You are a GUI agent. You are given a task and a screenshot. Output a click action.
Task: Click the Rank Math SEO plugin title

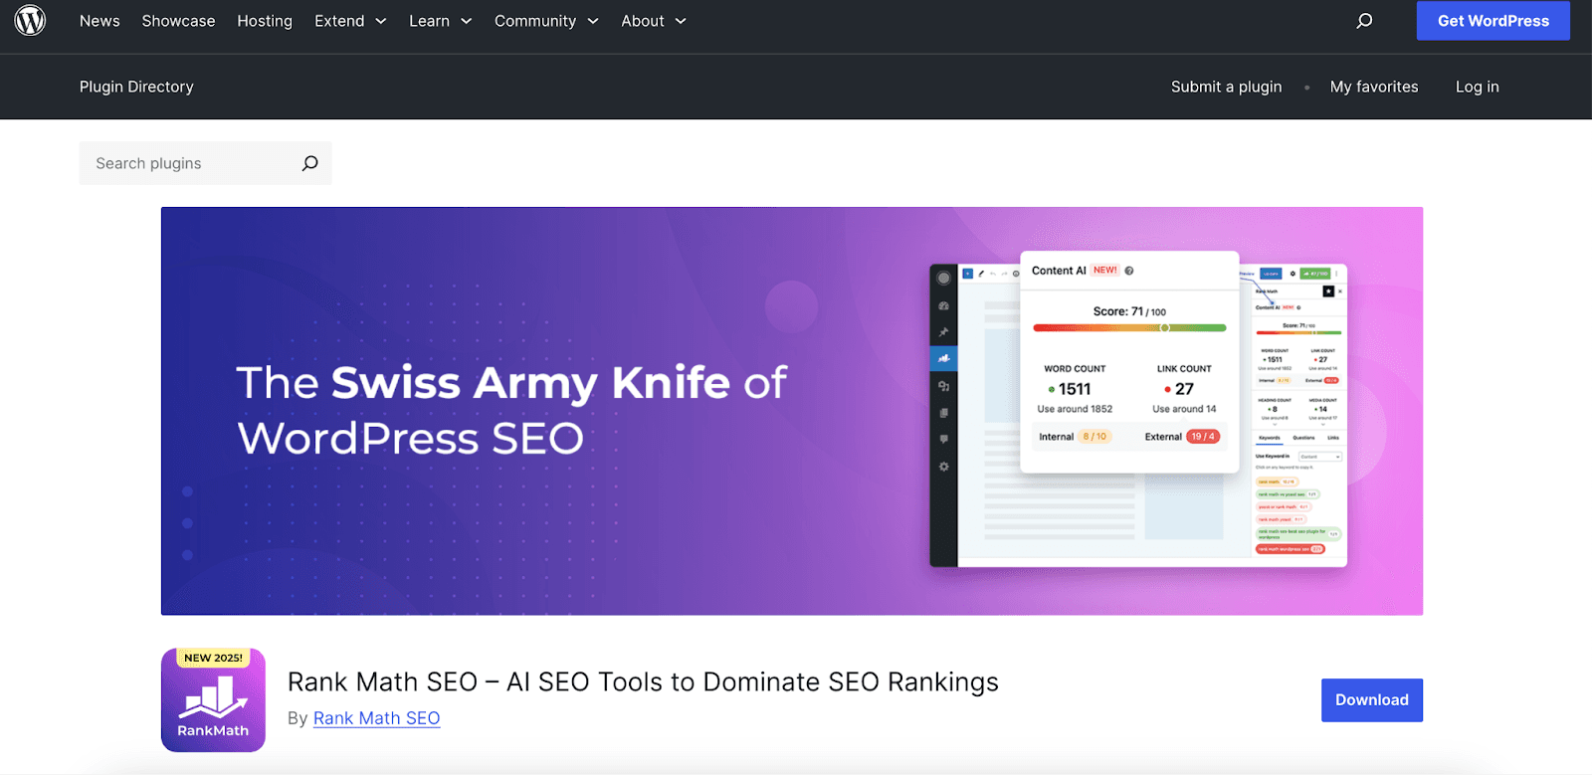643,682
